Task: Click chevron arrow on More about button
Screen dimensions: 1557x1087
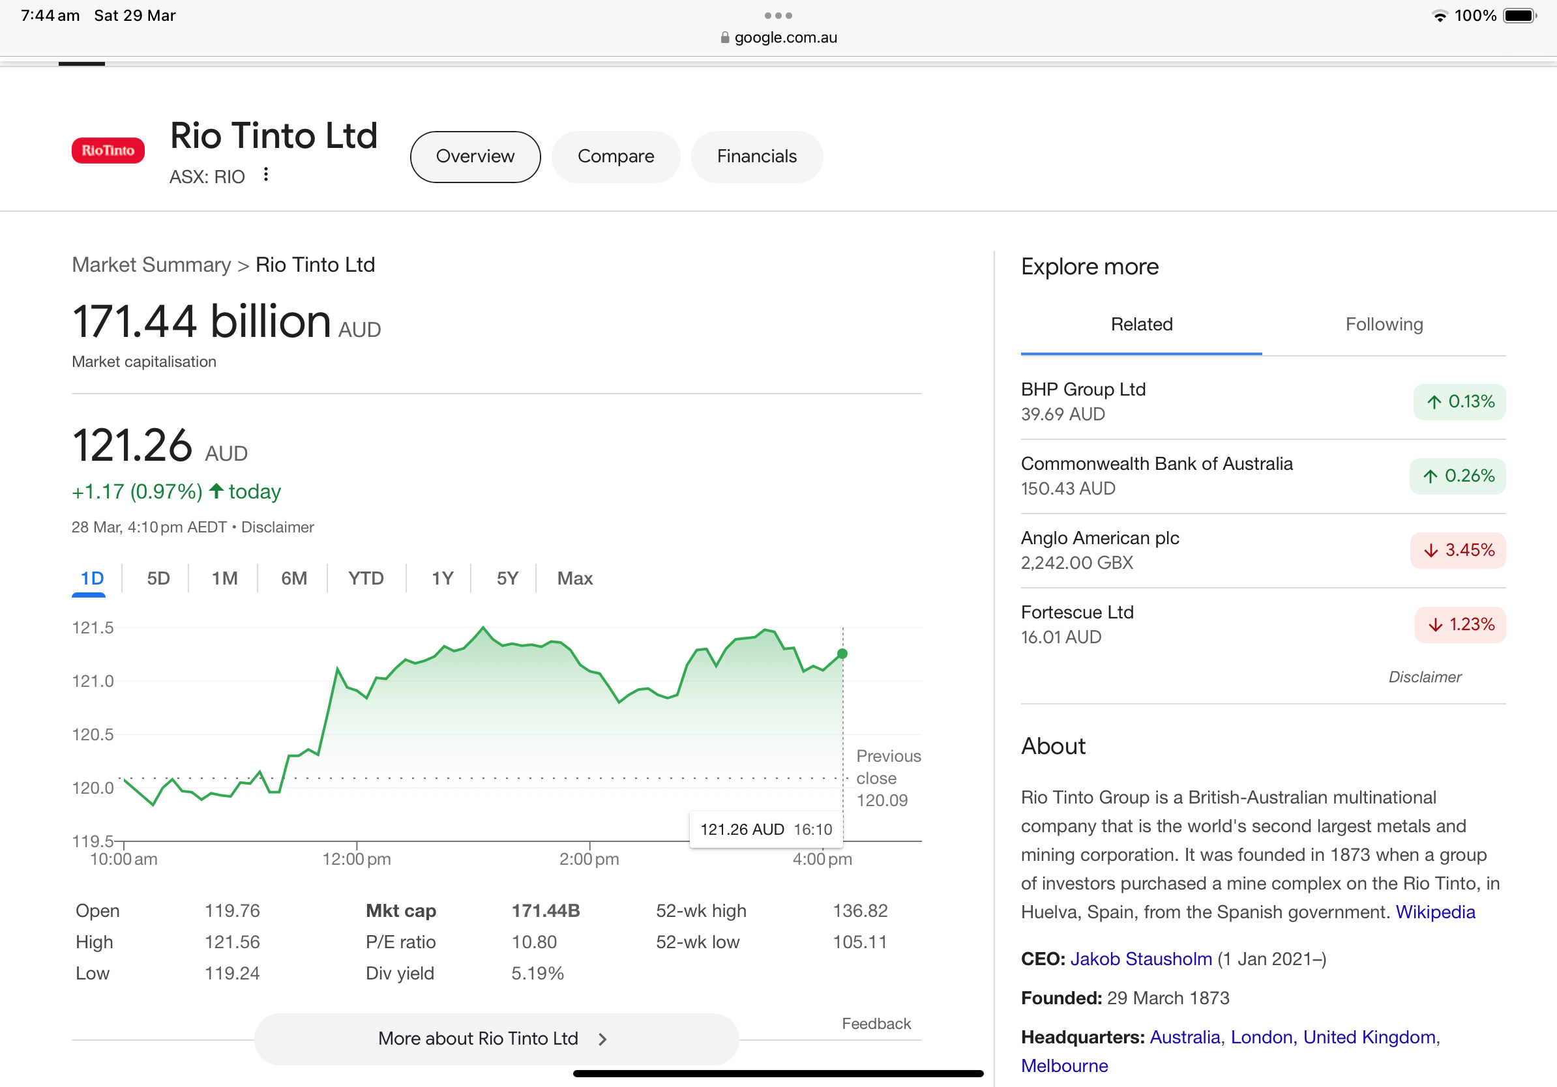Action: pyautogui.click(x=602, y=1039)
